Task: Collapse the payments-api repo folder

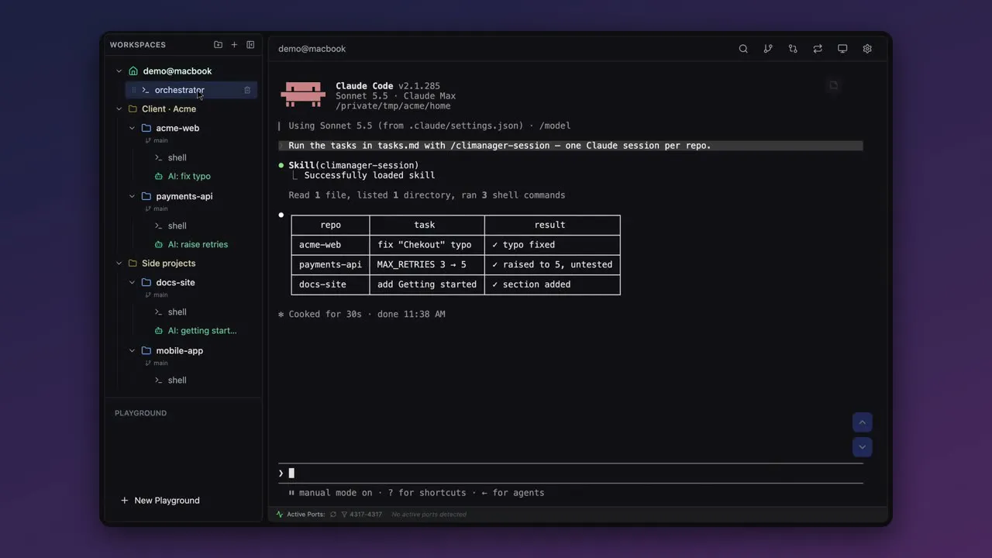Action: [x=133, y=197]
